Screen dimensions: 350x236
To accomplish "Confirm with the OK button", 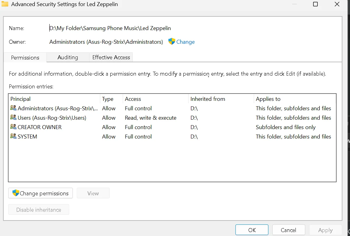I will point(252,230).
